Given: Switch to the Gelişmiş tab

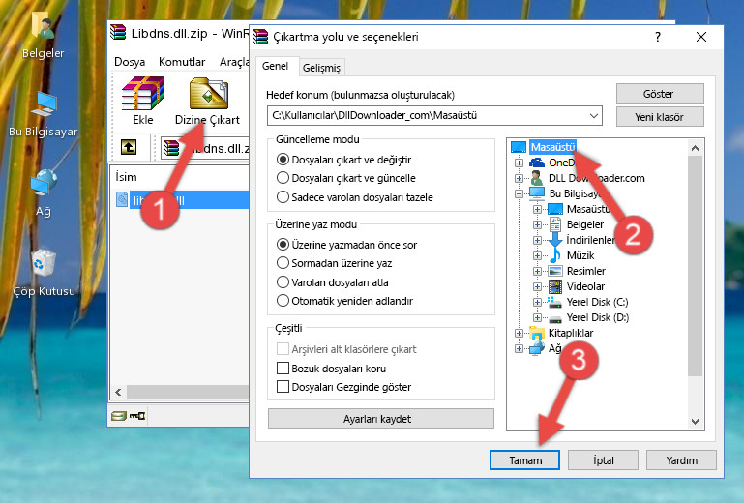Looking at the screenshot, I should coord(322,68).
